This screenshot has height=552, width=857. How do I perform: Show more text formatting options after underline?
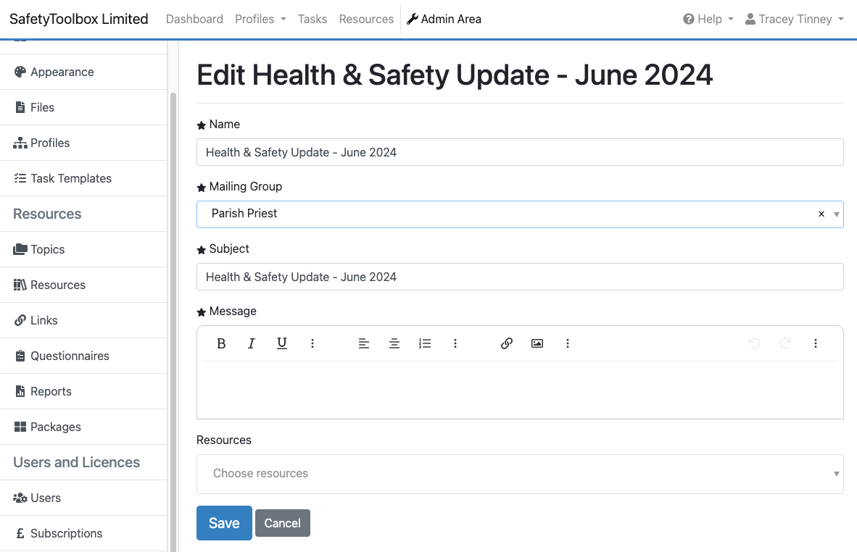(x=312, y=343)
